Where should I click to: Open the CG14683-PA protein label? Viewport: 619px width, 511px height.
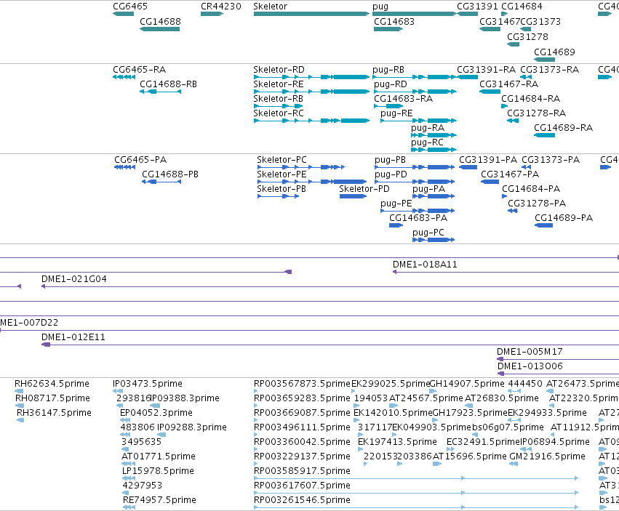418,218
